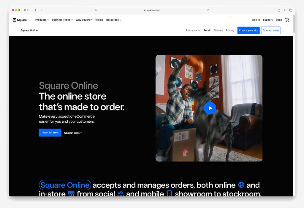Open the Support link

(x=267, y=20)
